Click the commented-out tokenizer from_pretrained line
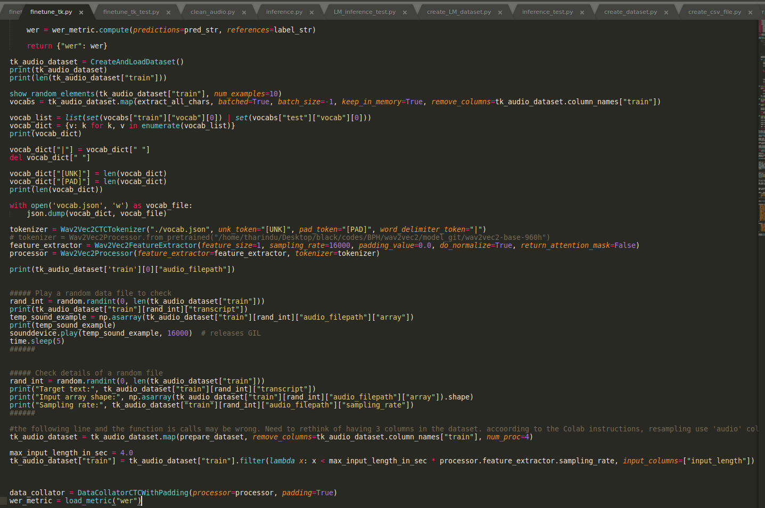Screen dimensions: 765x508 click(x=279, y=238)
